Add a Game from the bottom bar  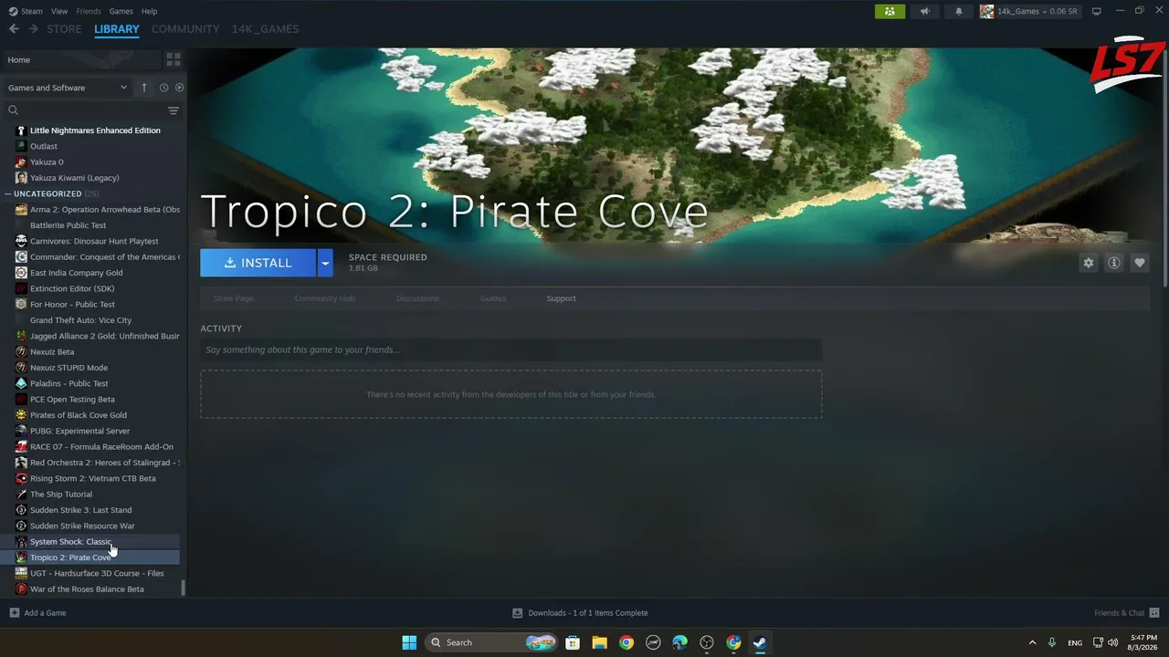click(x=37, y=613)
